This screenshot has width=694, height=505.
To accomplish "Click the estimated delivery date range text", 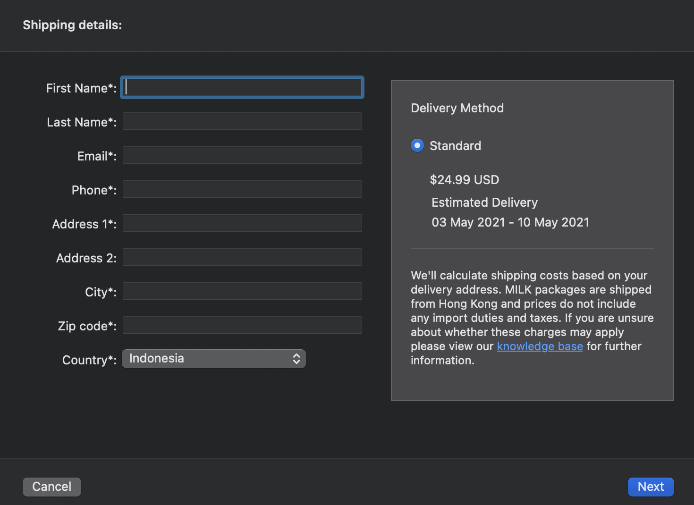I will click(510, 222).
